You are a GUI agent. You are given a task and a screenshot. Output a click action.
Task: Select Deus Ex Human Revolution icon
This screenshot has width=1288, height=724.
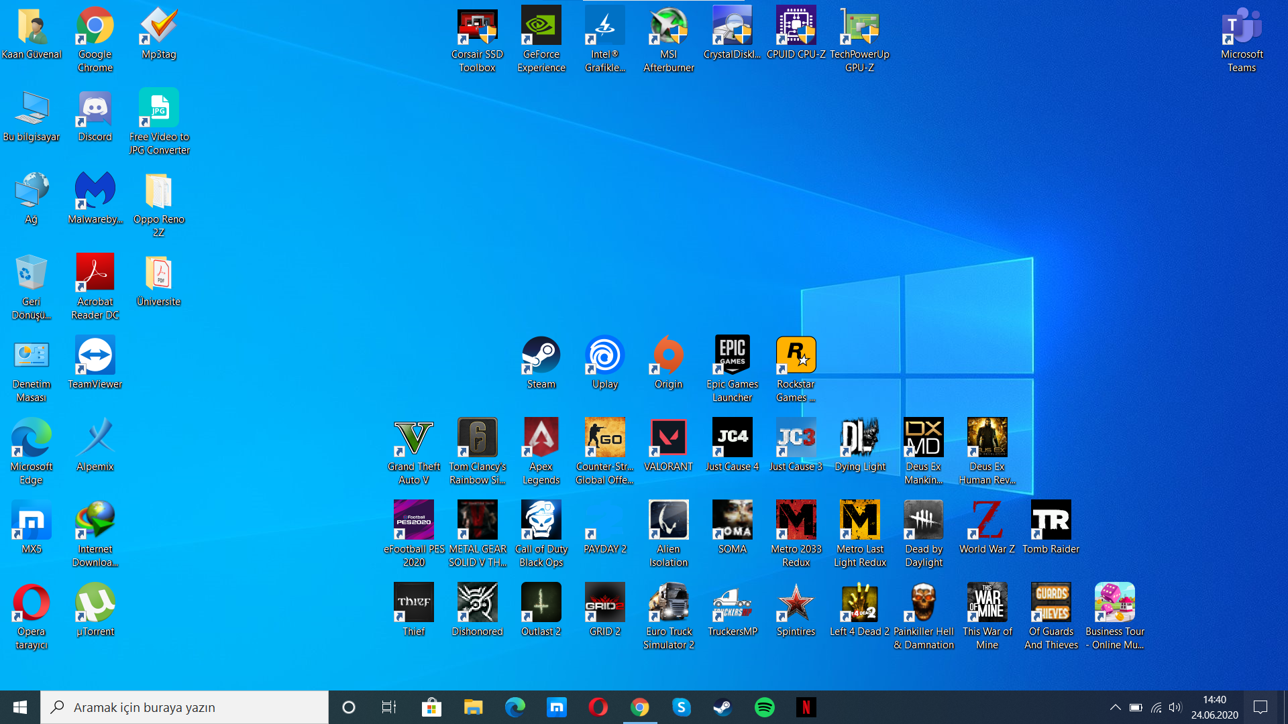click(x=987, y=452)
